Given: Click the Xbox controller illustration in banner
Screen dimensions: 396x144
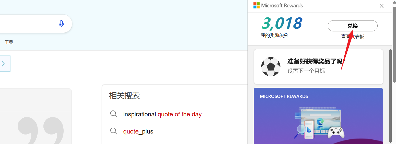Looking at the screenshot, I should point(336,133).
